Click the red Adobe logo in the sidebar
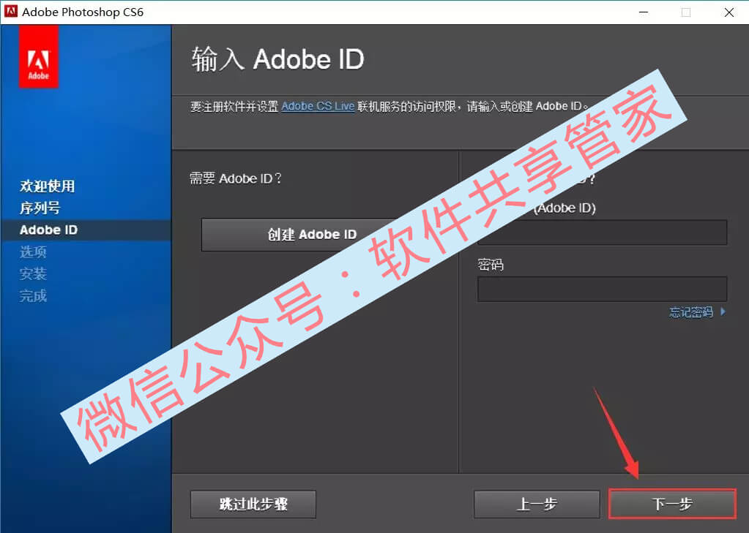Screen dimensions: 749x533 (39, 57)
